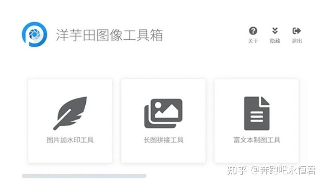Click the 关于 question mark icon

tap(253, 31)
